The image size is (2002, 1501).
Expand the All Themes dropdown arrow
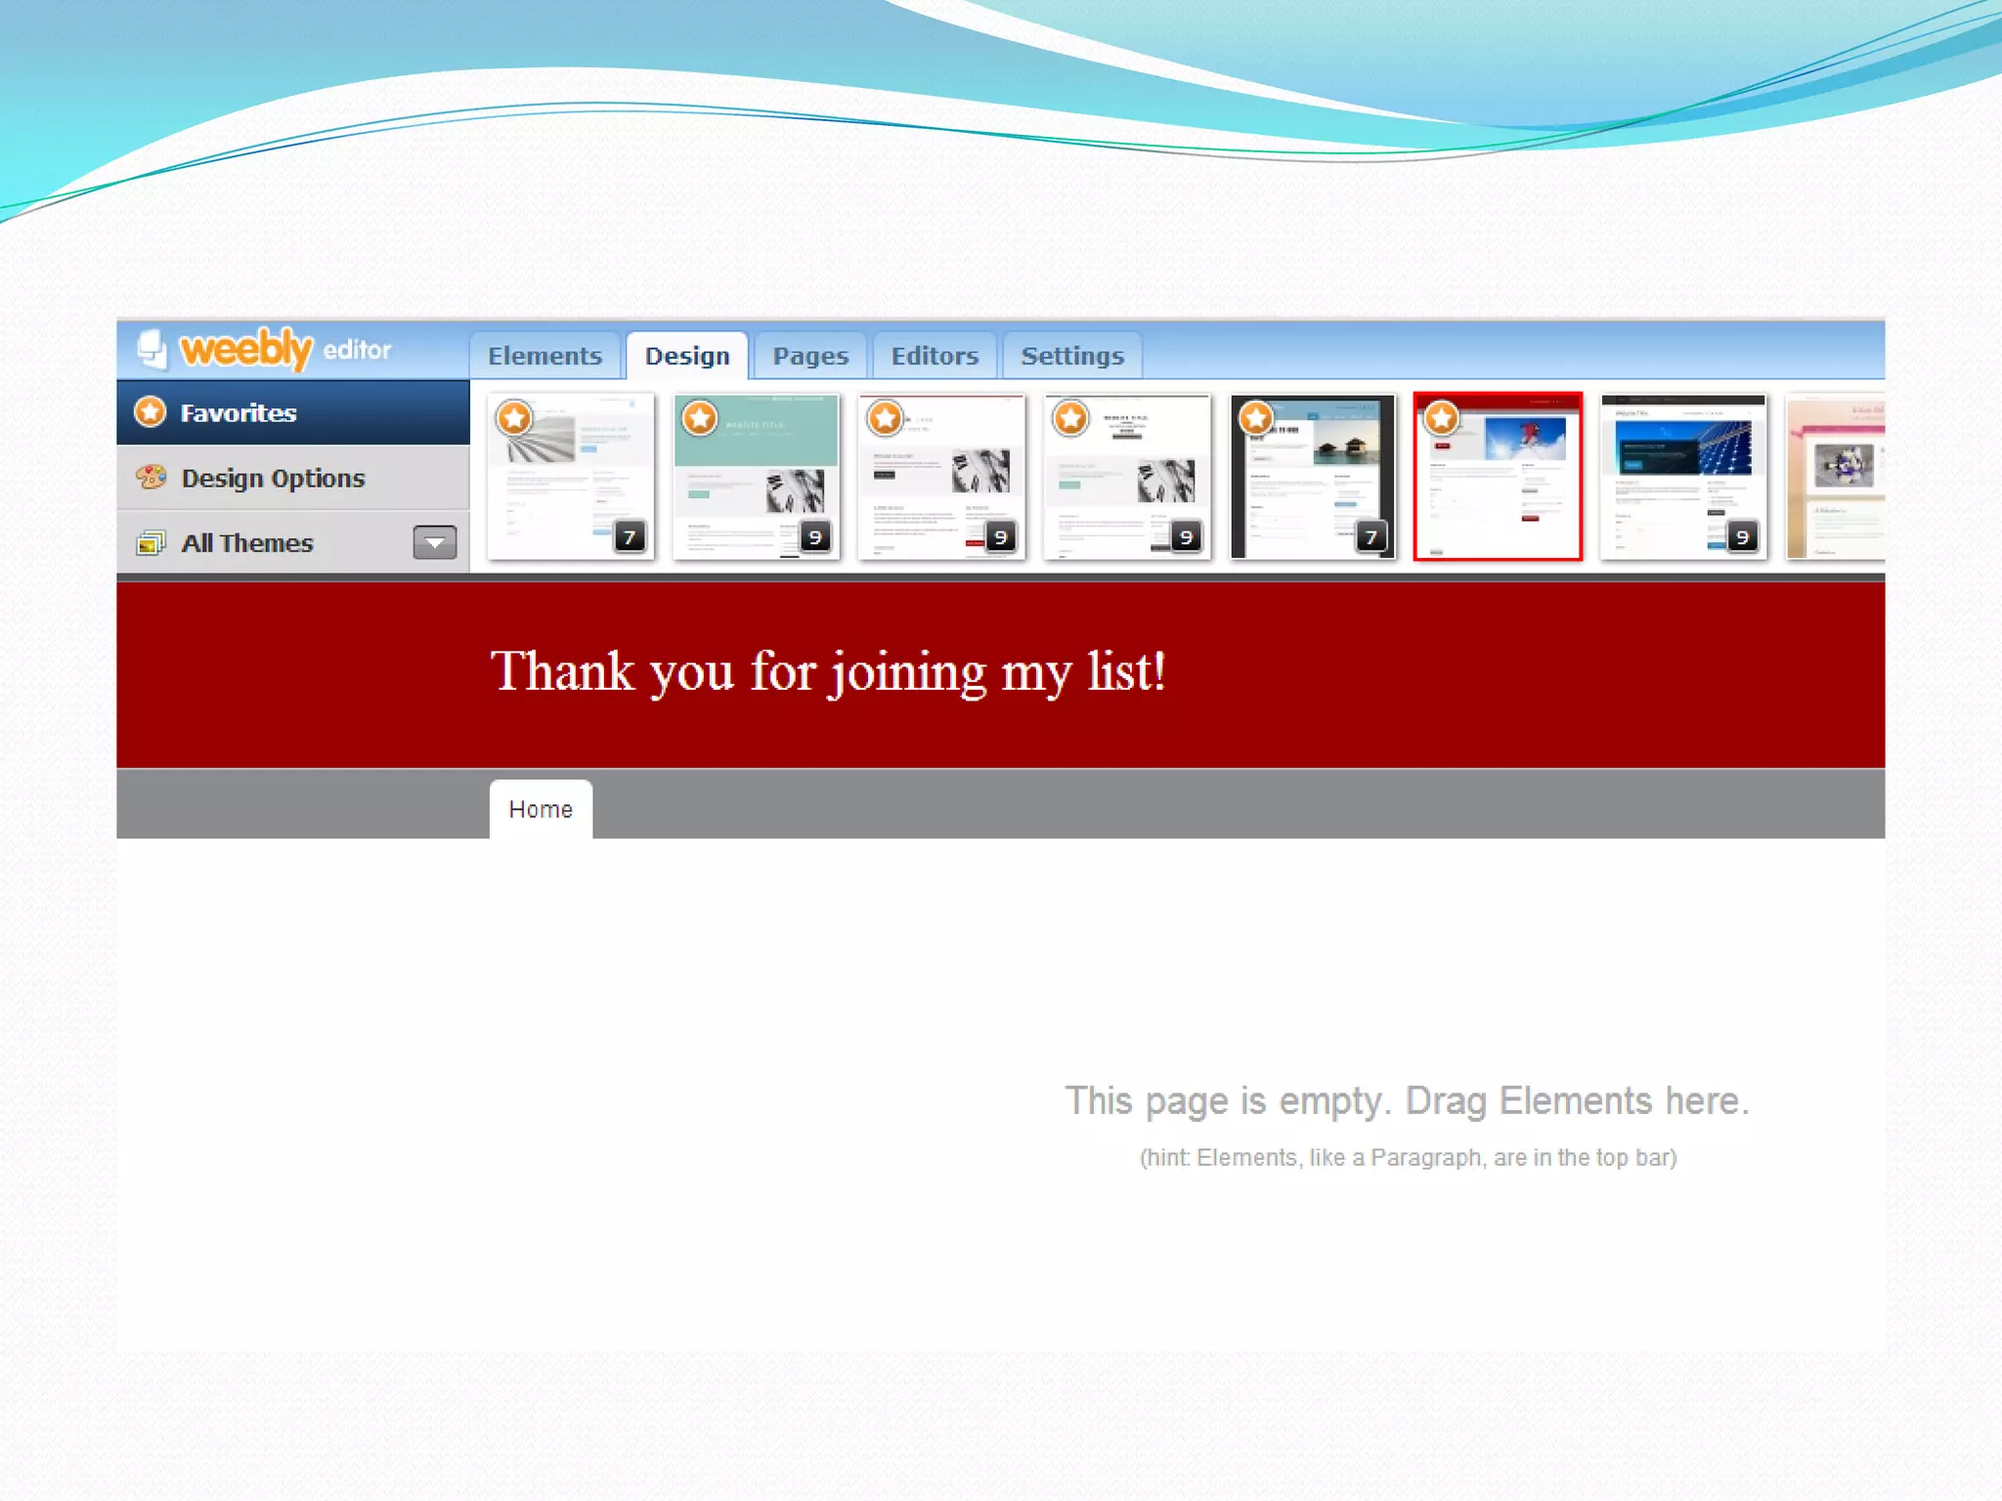coord(434,542)
